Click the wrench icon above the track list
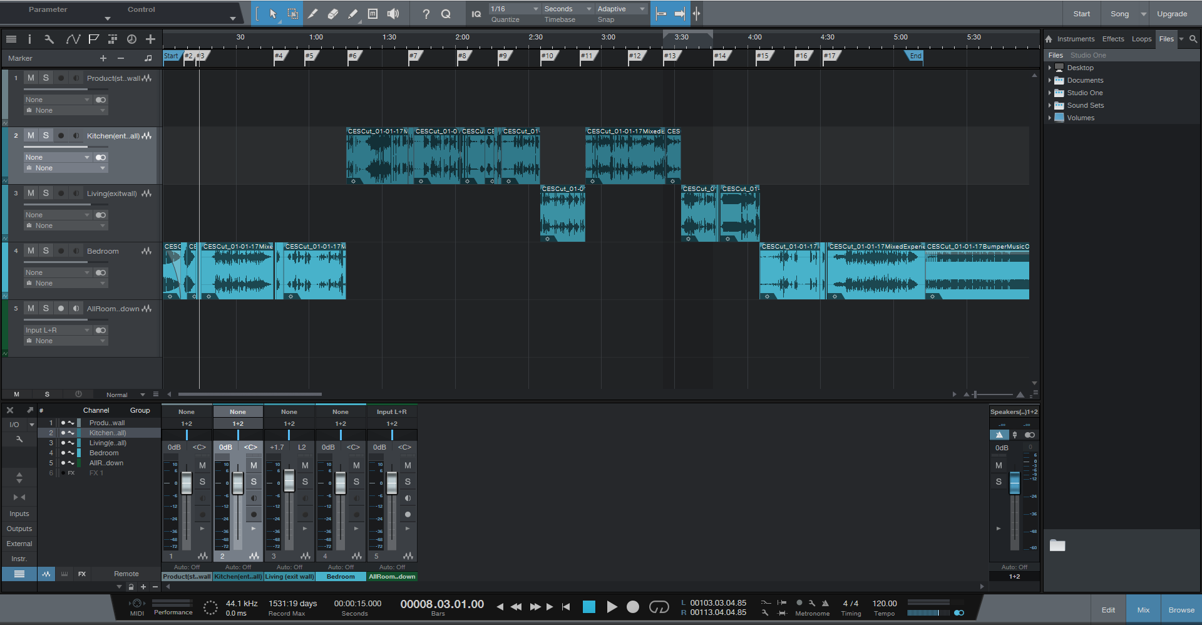The height and width of the screenshot is (625, 1202). click(49, 39)
